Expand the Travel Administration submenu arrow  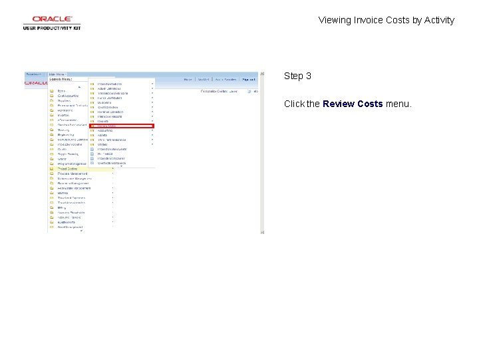[112, 203]
